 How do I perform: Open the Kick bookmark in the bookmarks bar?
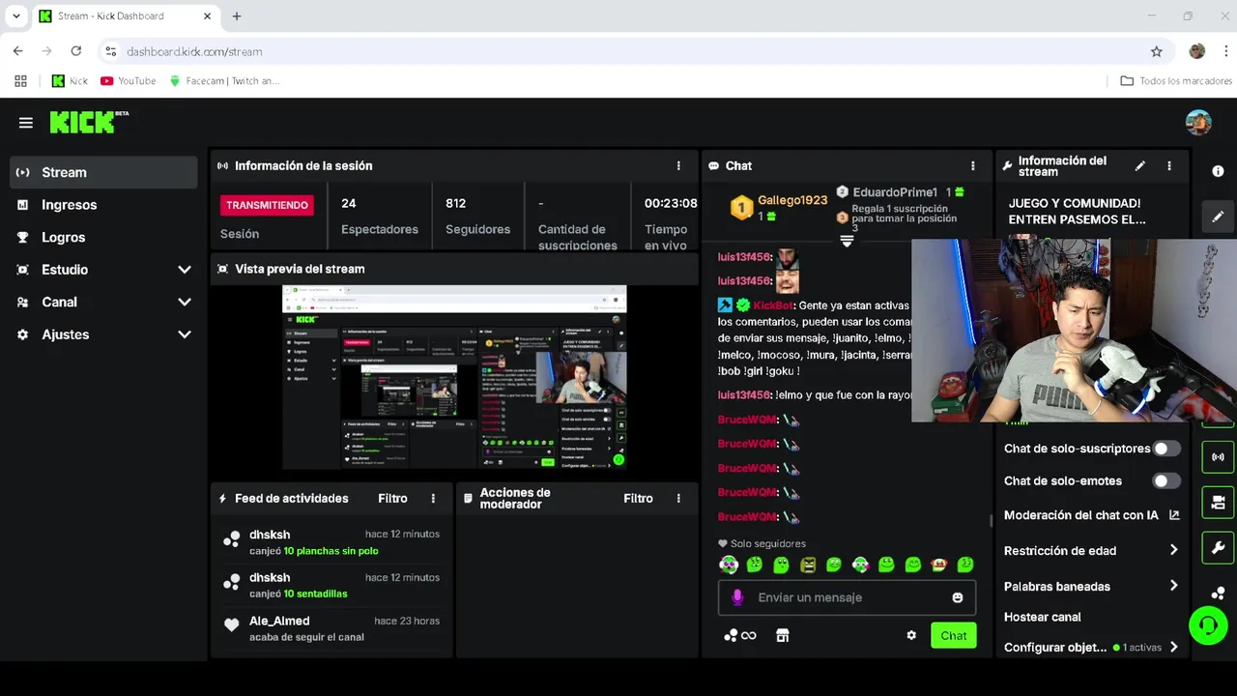(70, 81)
